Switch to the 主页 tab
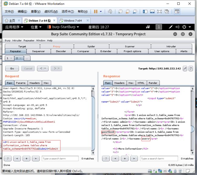Screen dimensions: 197x175 tap(12, 21)
